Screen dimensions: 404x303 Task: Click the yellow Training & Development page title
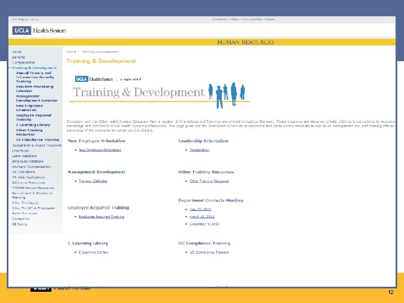[101, 61]
